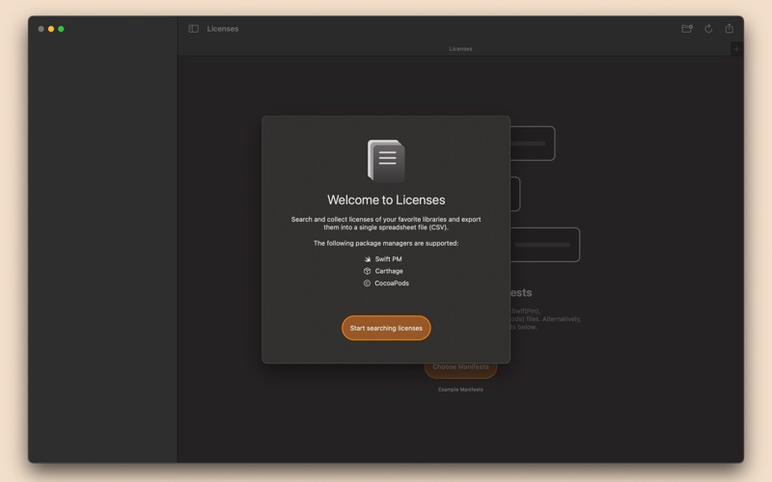Click the green zoom window button
This screenshot has height=482, width=772.
point(61,29)
